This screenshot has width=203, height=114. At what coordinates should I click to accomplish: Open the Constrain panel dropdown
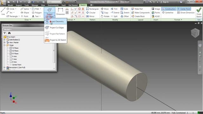point(71,20)
